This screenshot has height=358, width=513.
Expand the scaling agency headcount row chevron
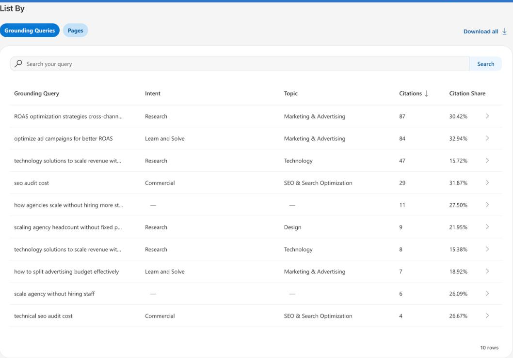pyautogui.click(x=487, y=227)
